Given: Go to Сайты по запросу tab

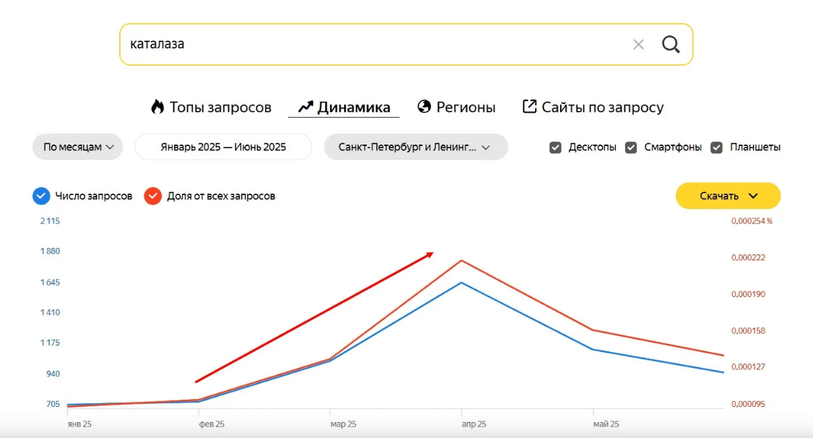Looking at the screenshot, I should click(602, 108).
